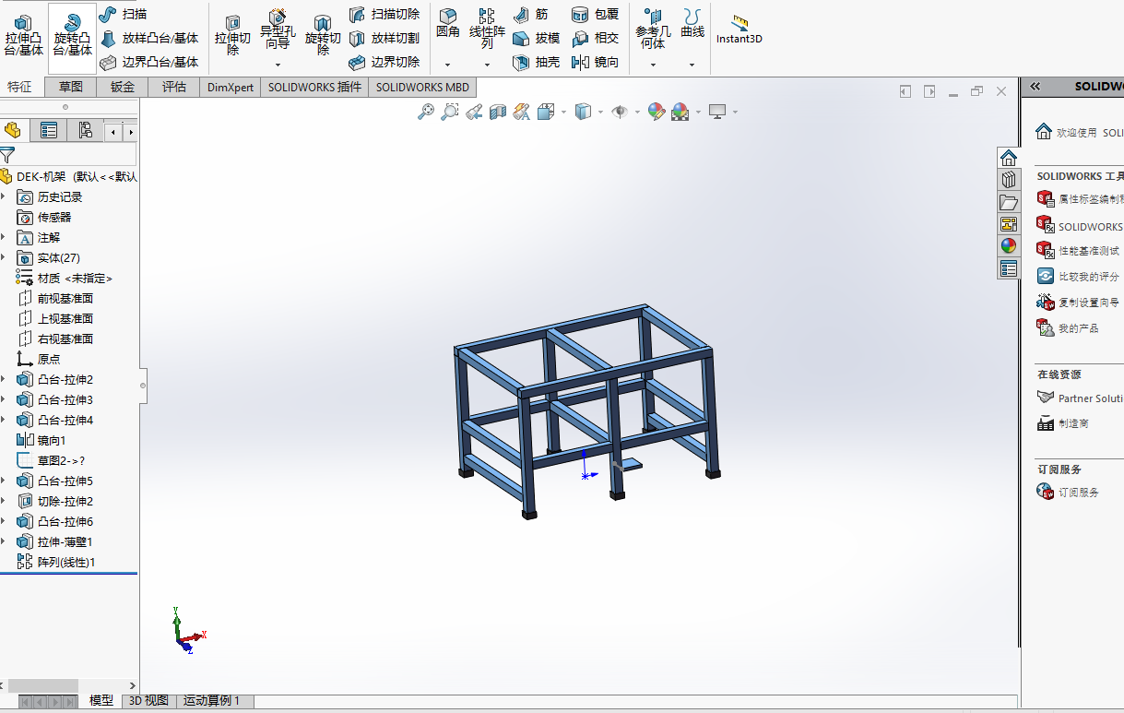The width and height of the screenshot is (1124, 713).
Task: Select the 圆角 fillet tool
Action: click(448, 24)
